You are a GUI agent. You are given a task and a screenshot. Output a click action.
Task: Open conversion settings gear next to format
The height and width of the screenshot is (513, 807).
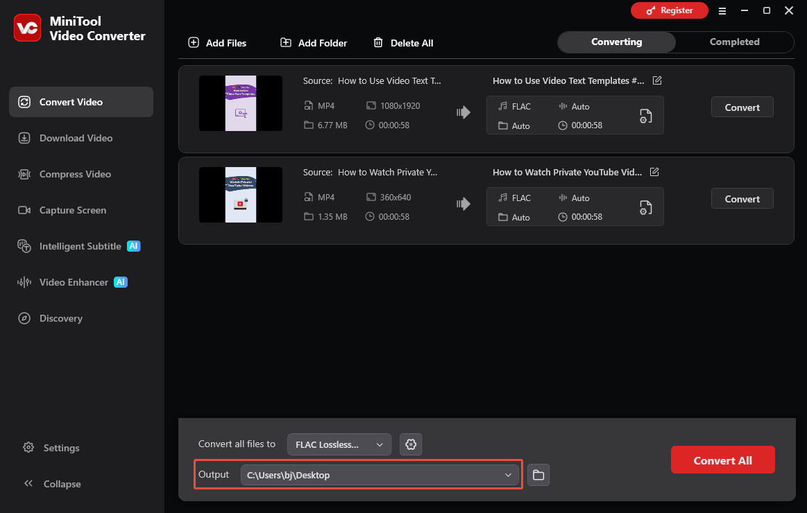tap(411, 444)
